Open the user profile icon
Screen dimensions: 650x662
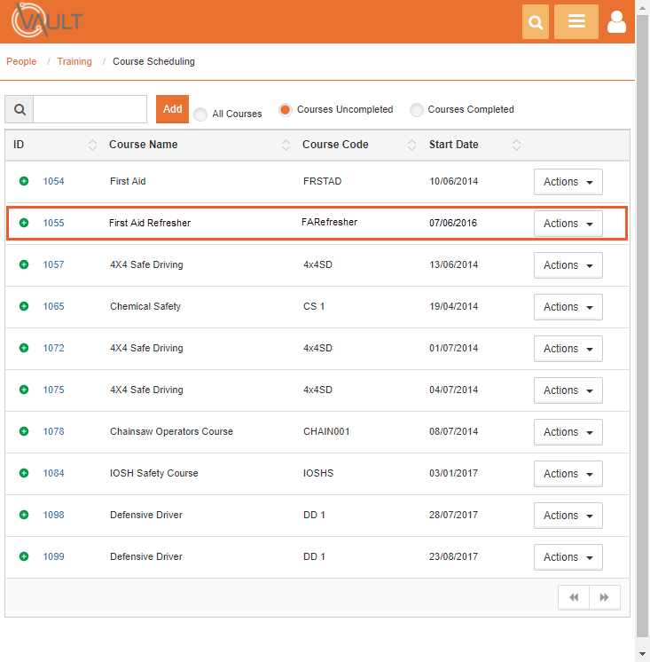tap(616, 22)
